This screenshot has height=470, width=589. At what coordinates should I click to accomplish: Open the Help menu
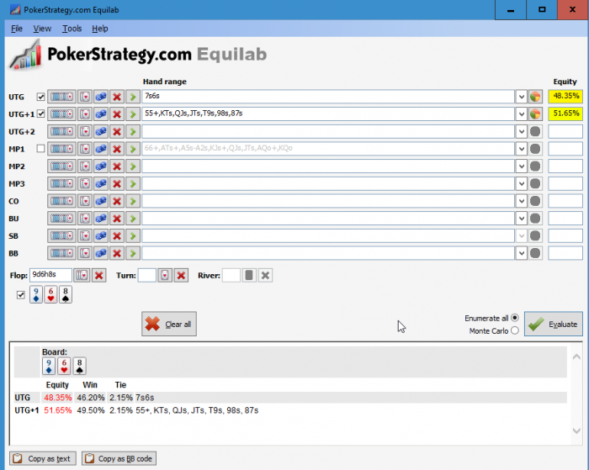100,29
